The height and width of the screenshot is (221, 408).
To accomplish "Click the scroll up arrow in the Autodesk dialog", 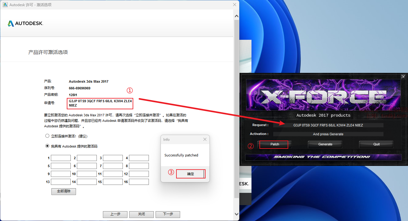I will 236,16.
